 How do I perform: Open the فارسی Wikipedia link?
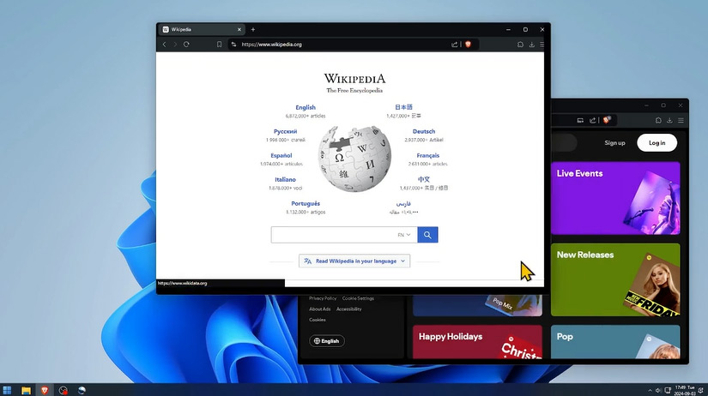(x=403, y=203)
